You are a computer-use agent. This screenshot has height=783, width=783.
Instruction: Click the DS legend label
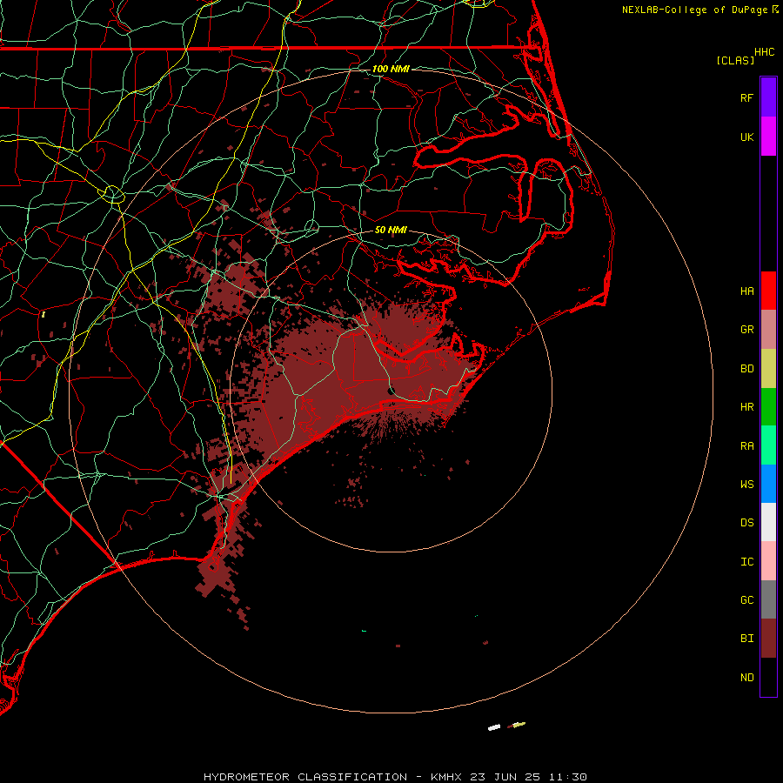tap(746, 523)
